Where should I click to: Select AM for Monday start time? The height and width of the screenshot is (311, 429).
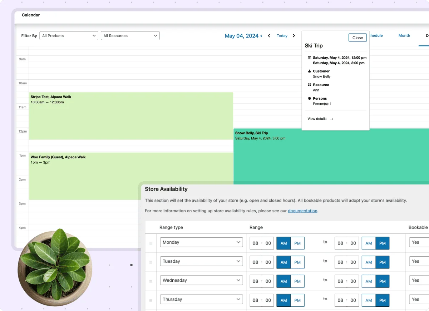pyautogui.click(x=283, y=243)
